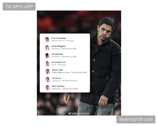158x126 pixels.
Task: Click the Gabriel Jesus name text
Action: (57, 70)
